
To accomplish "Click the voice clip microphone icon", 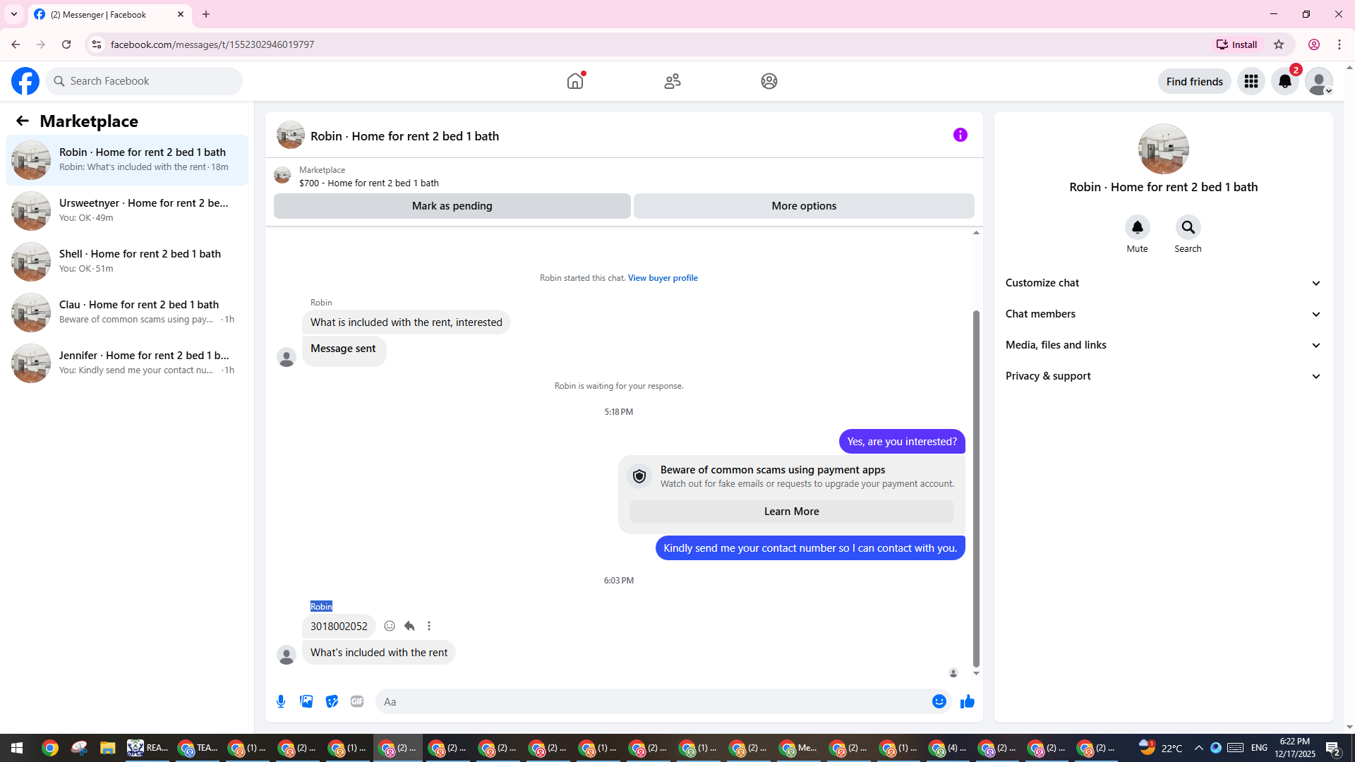I will tap(281, 701).
